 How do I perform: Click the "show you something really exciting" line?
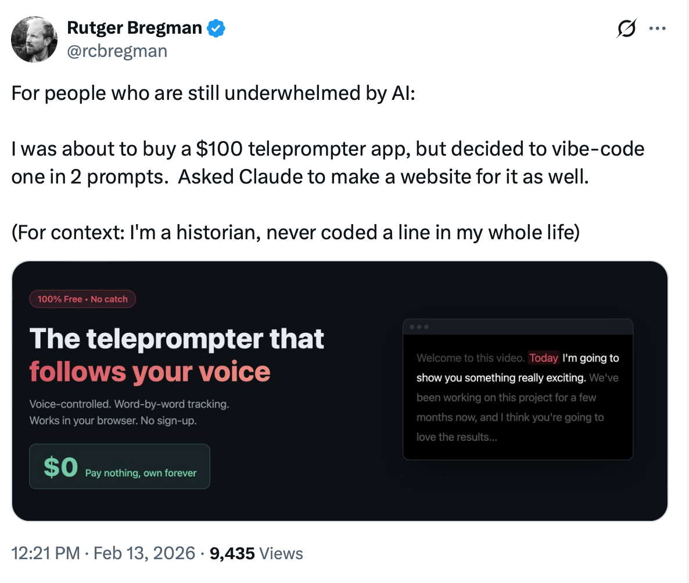(501, 378)
